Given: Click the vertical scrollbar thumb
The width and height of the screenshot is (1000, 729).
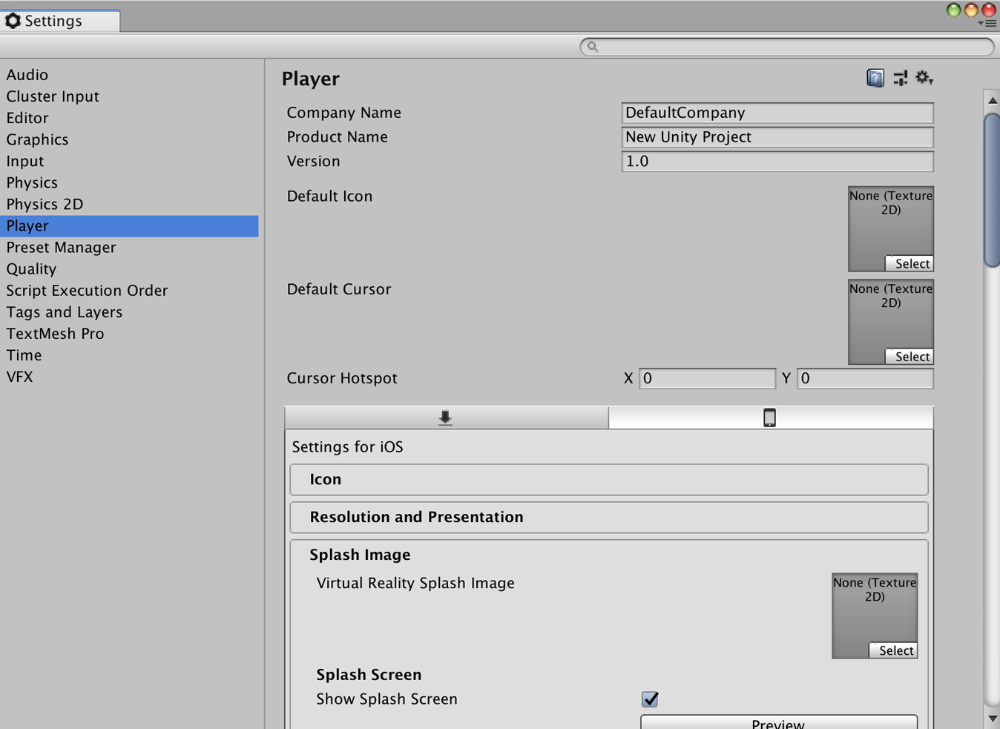Looking at the screenshot, I should [993, 190].
